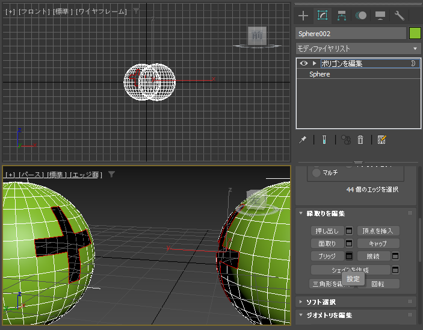The height and width of the screenshot is (330, 423).
Task: Click grip dots of 縁取りを編集 rollout
Action: [x=410, y=213]
